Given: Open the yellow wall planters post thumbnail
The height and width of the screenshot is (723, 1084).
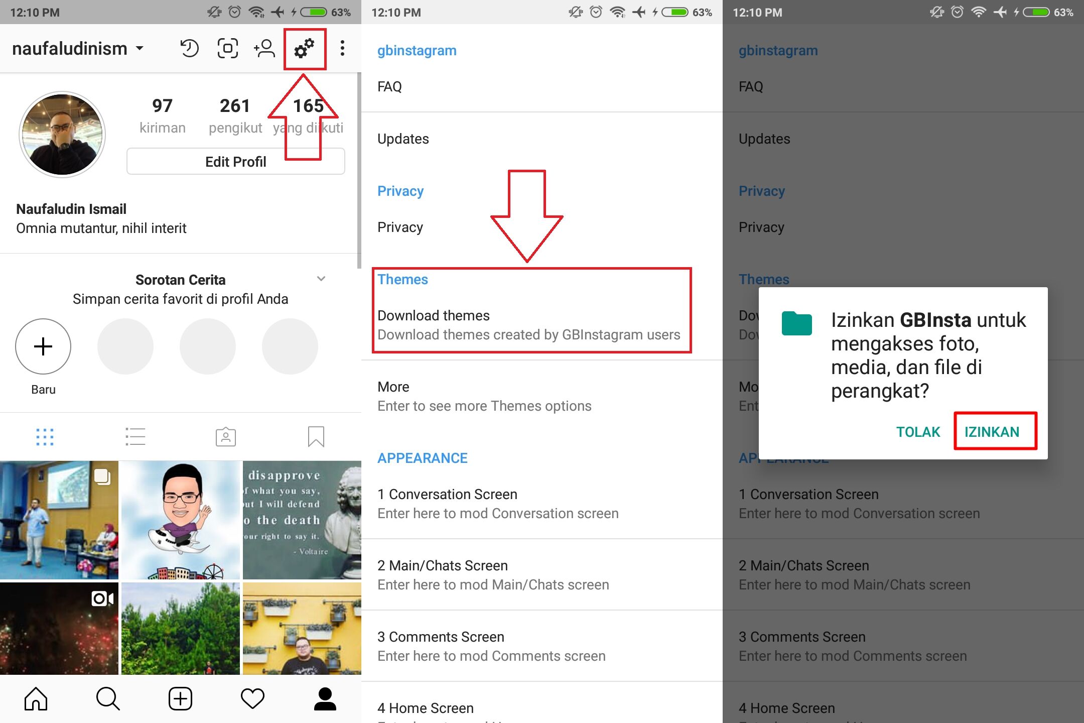Looking at the screenshot, I should pyautogui.click(x=302, y=629).
